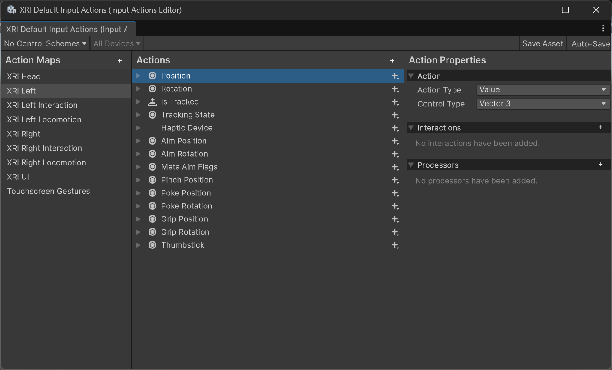Toggle the Auto-Save option
The width and height of the screenshot is (612, 370).
point(590,44)
